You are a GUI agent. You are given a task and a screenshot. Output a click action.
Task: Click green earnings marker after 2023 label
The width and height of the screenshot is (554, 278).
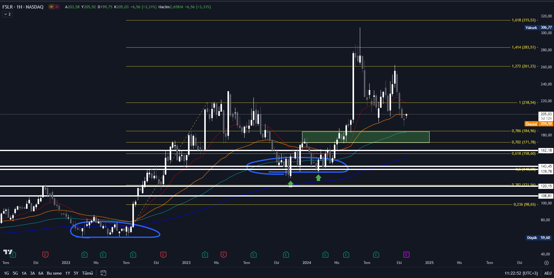pos(205,255)
